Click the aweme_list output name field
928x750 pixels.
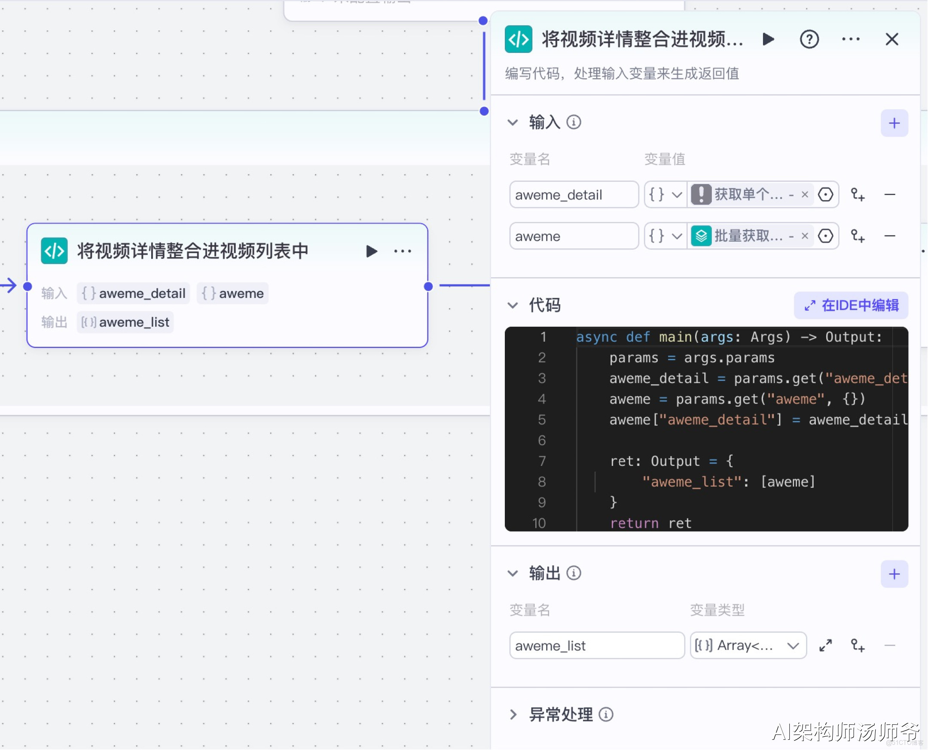[597, 646]
